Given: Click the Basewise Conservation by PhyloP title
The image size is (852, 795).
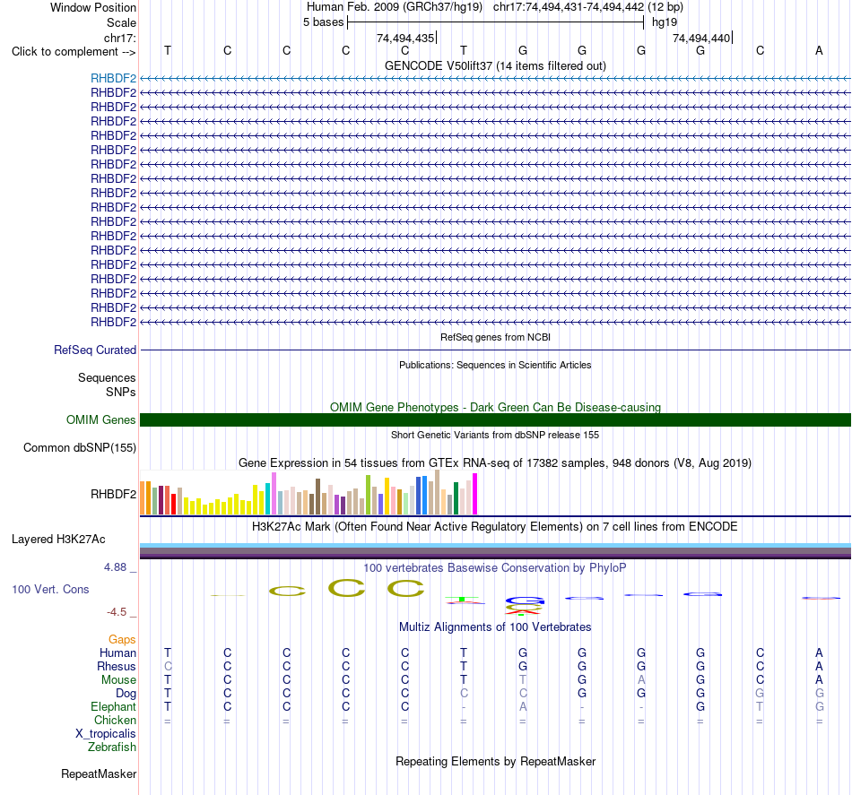Looking at the screenshot, I should (x=495, y=568).
